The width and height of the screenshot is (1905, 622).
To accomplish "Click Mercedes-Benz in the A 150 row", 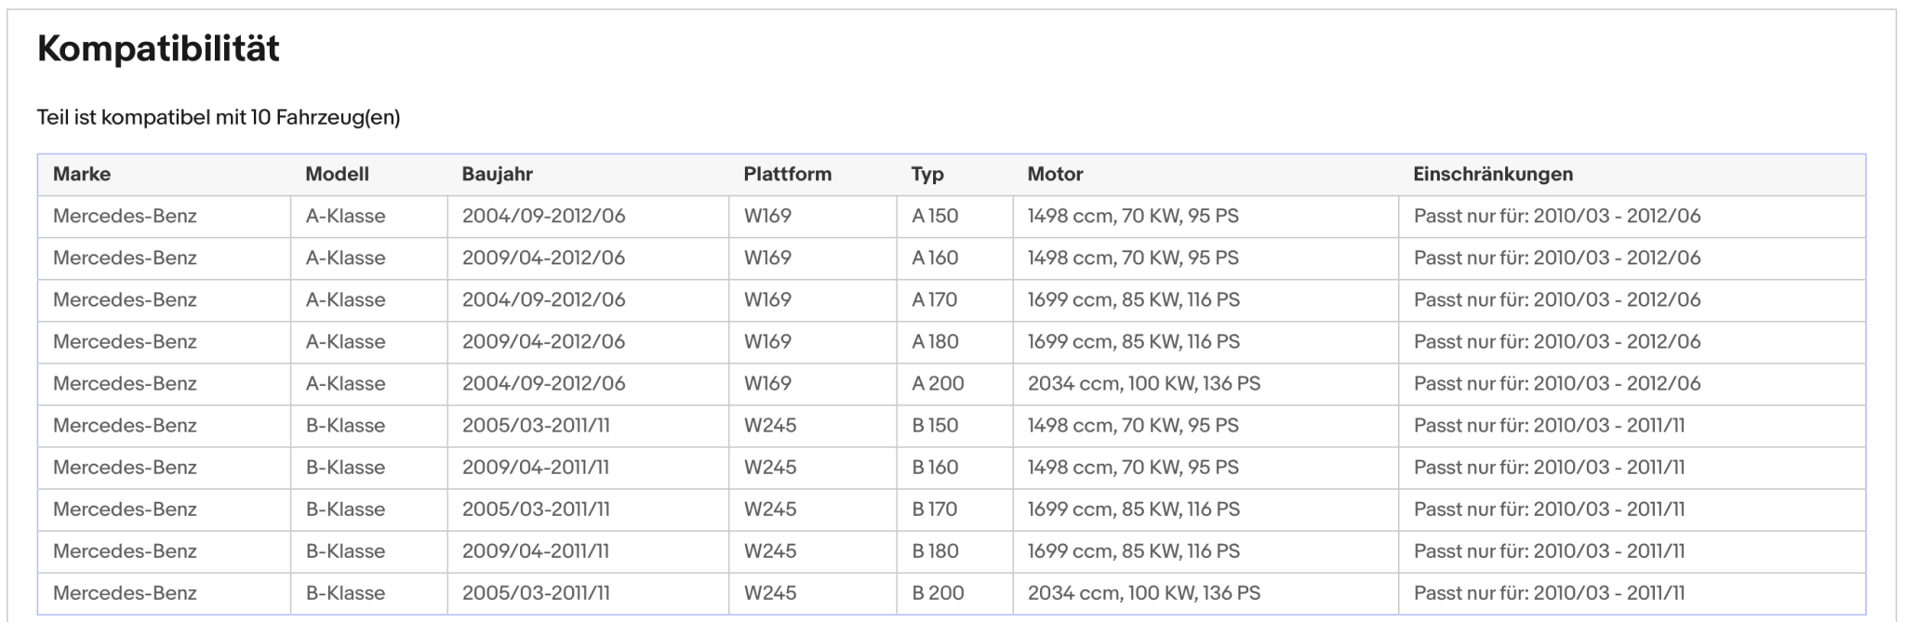I will 125,216.
